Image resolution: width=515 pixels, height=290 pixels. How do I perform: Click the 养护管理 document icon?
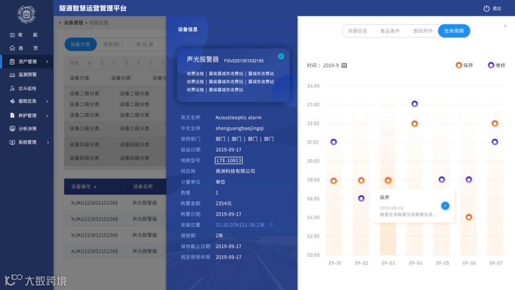12,115
